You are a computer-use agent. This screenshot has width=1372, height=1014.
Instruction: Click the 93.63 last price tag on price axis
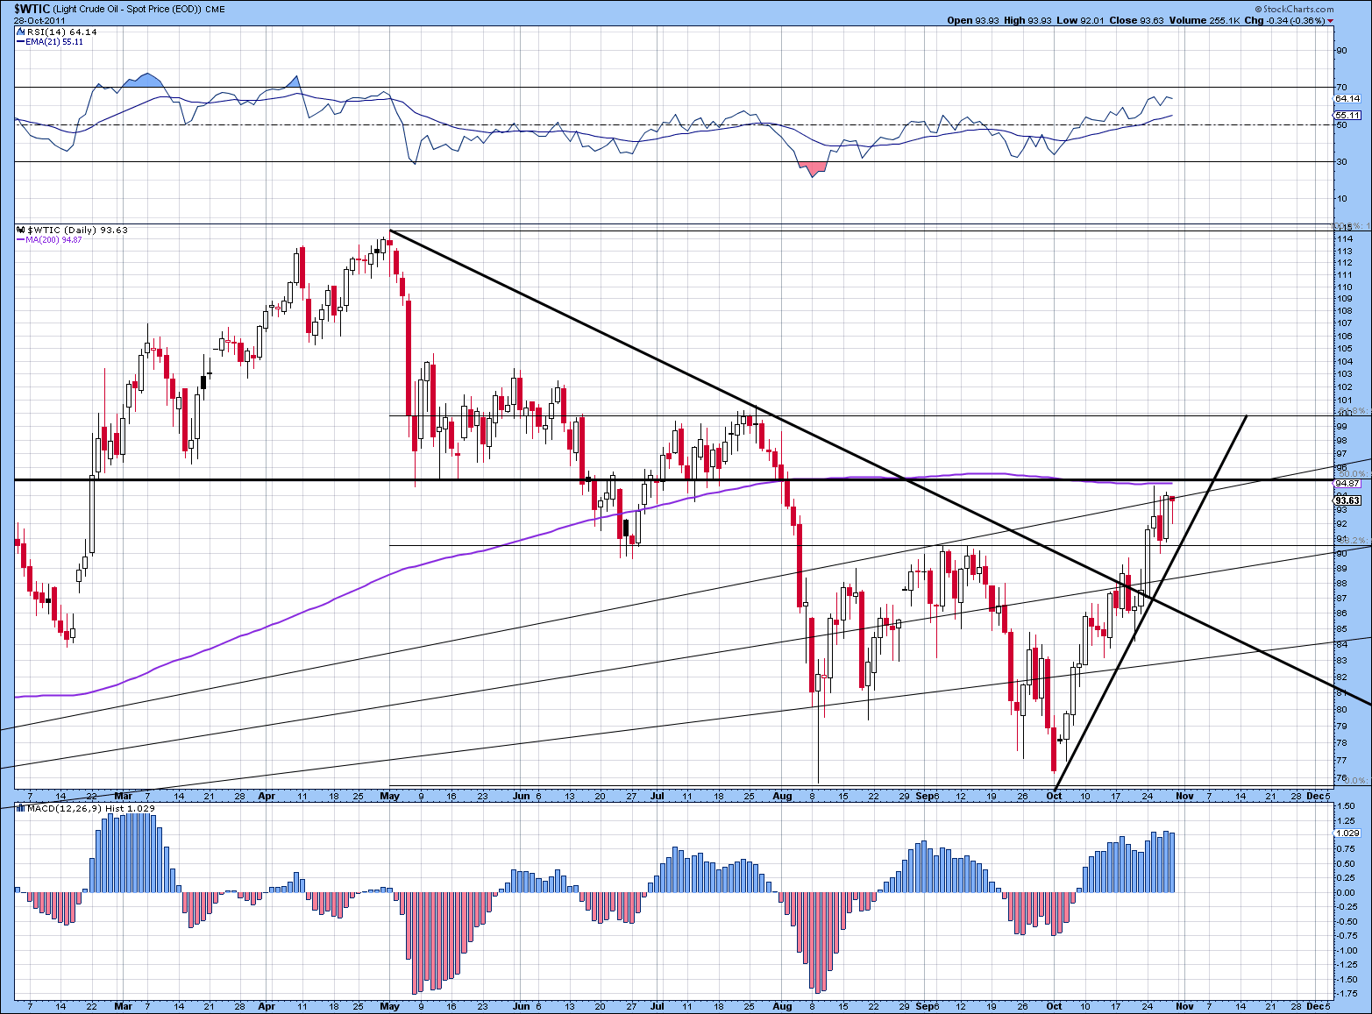pyautogui.click(x=1347, y=500)
